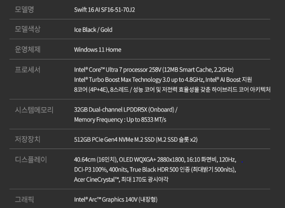Select the 512GB PCIe Gen4 NVMe SSD text

[x=136, y=140]
